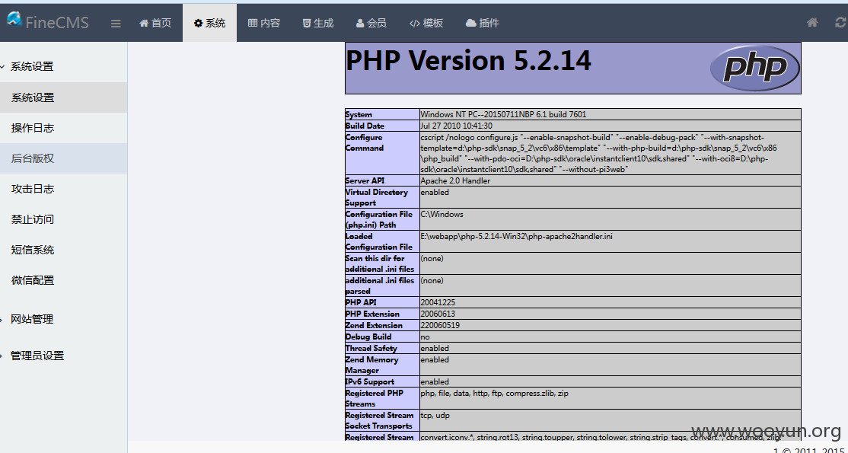Open the 会员 top navigation tab
The height and width of the screenshot is (453, 848).
(x=371, y=23)
